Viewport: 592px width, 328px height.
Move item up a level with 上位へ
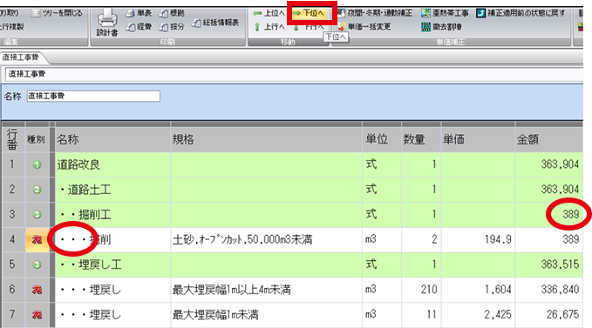(269, 13)
